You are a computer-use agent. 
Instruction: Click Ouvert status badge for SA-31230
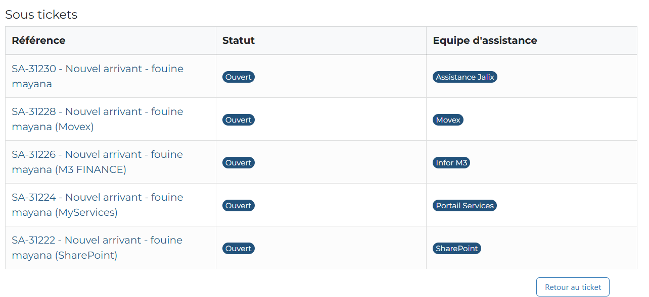pyautogui.click(x=239, y=77)
